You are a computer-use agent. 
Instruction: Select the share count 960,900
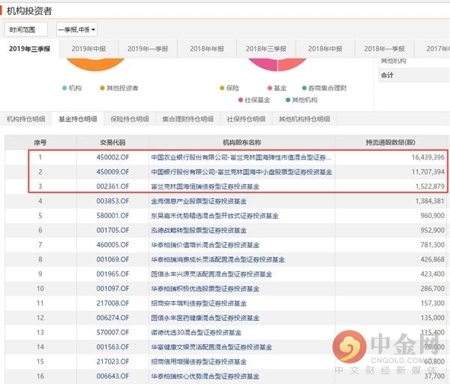pos(433,216)
